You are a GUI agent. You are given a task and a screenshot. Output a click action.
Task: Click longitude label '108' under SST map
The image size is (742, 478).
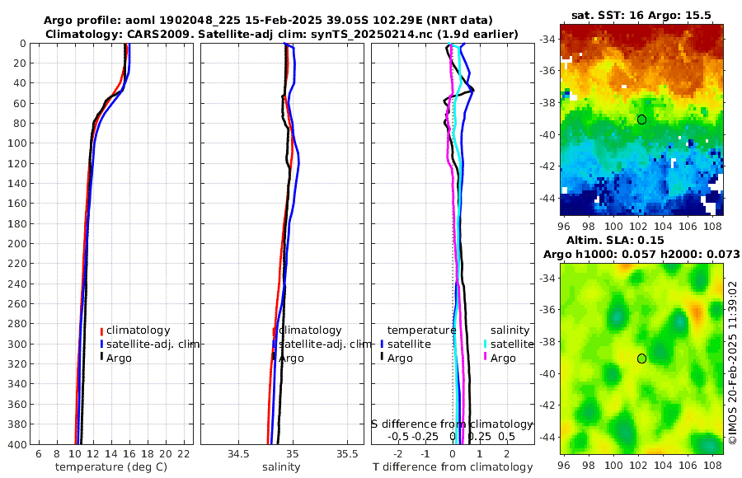tap(712, 227)
